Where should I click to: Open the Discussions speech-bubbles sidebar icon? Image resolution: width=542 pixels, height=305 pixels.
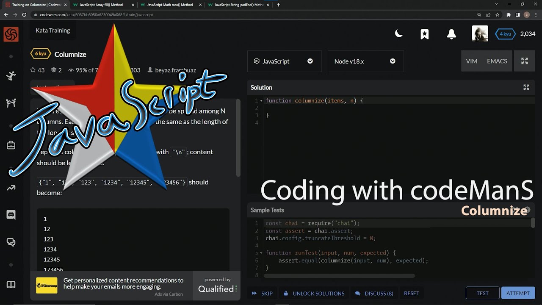pos(11,242)
